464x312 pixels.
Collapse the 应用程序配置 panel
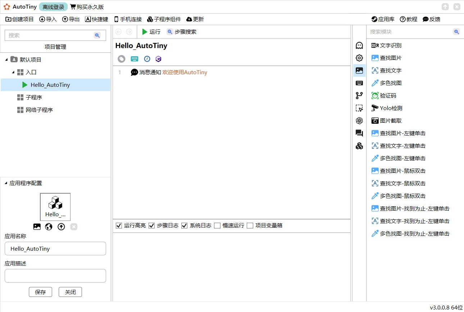pyautogui.click(x=6, y=183)
